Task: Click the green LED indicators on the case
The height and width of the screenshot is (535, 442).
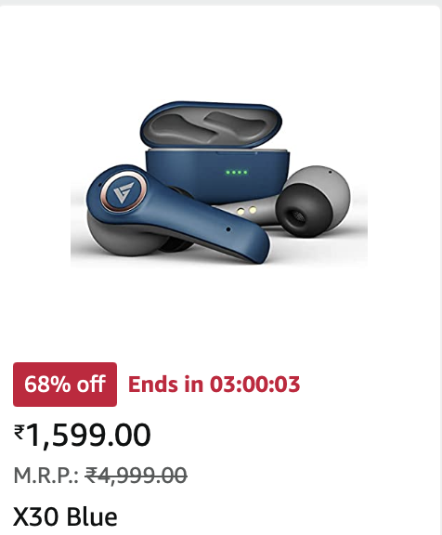Action: [x=236, y=173]
